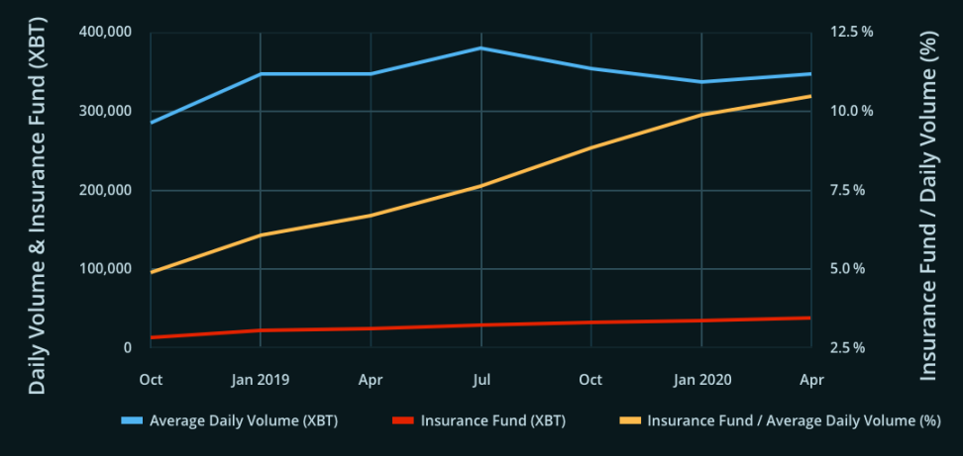The image size is (963, 456).
Task: Click the Jan 2019 x-axis label
Action: click(x=261, y=380)
